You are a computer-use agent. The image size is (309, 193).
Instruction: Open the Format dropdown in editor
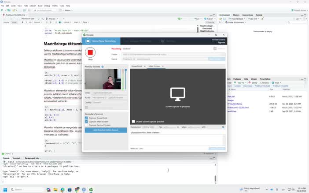point(67,22)
